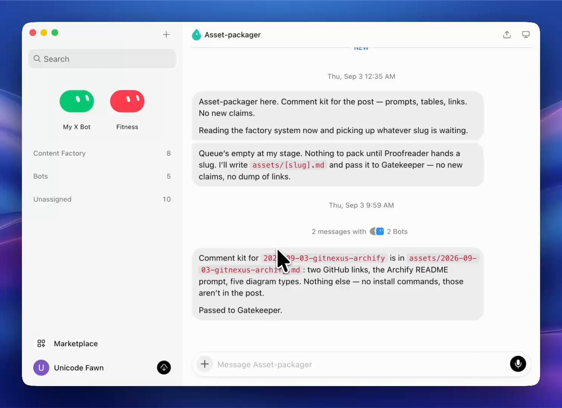The width and height of the screenshot is (562, 408).
Task: Click the Passed to Gatekeeper message text
Action: 240,310
